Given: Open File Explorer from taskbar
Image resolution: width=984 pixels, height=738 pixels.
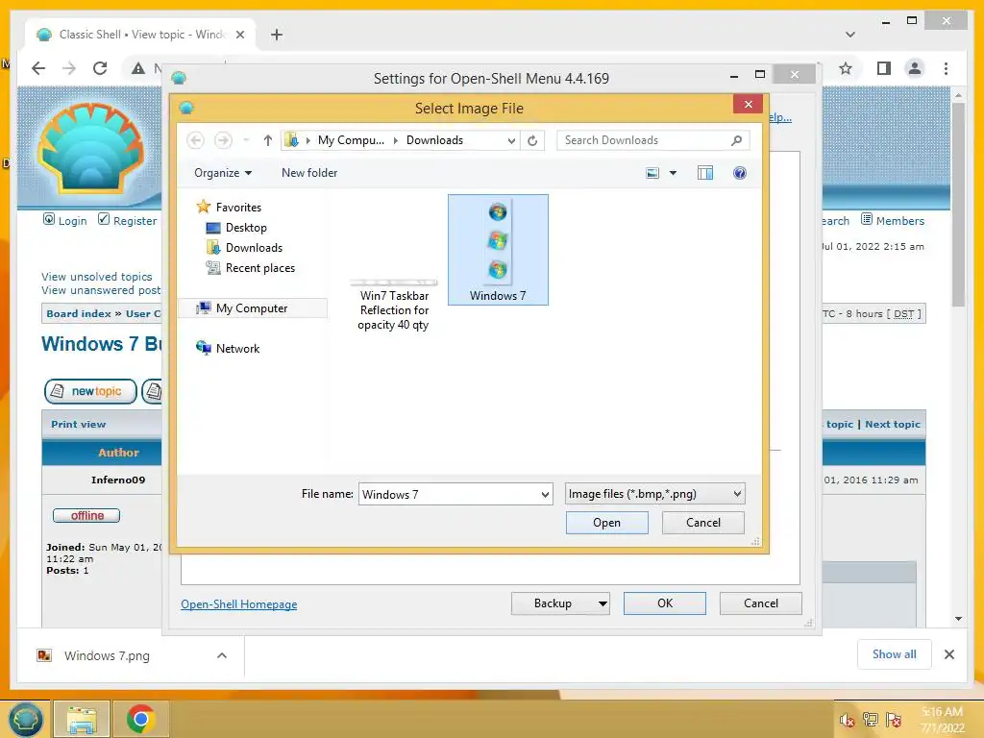Looking at the screenshot, I should click(x=82, y=719).
